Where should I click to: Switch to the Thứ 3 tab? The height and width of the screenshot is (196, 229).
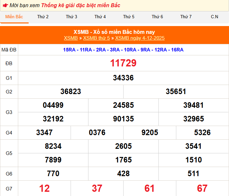72,17
